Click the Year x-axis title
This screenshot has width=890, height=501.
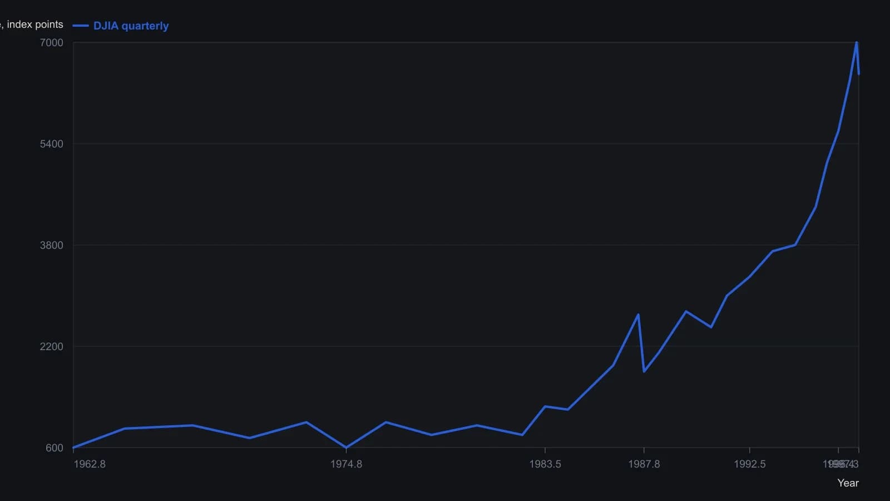tap(848, 483)
